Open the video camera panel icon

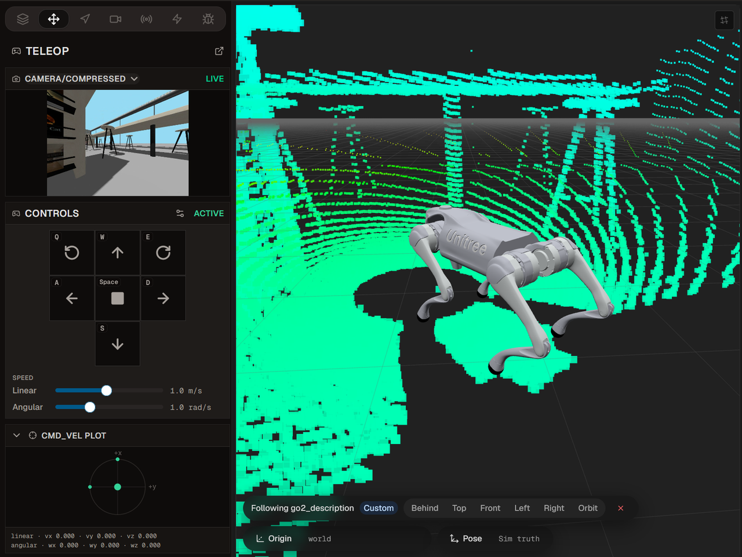115,19
